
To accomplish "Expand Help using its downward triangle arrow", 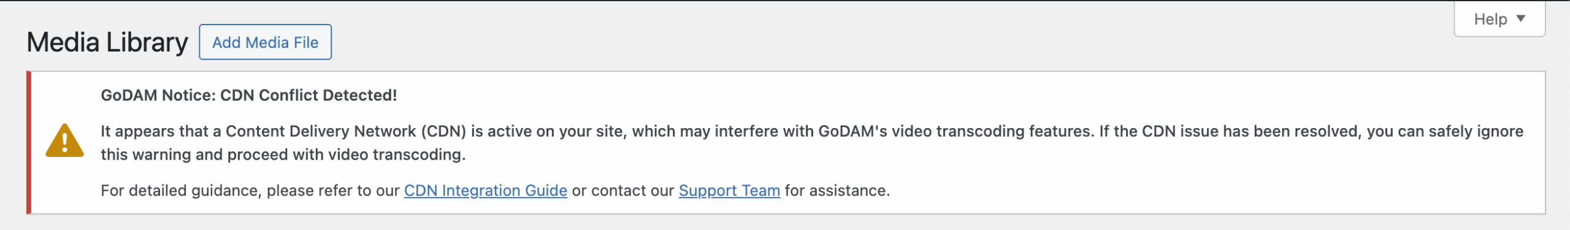I will [x=1521, y=18].
